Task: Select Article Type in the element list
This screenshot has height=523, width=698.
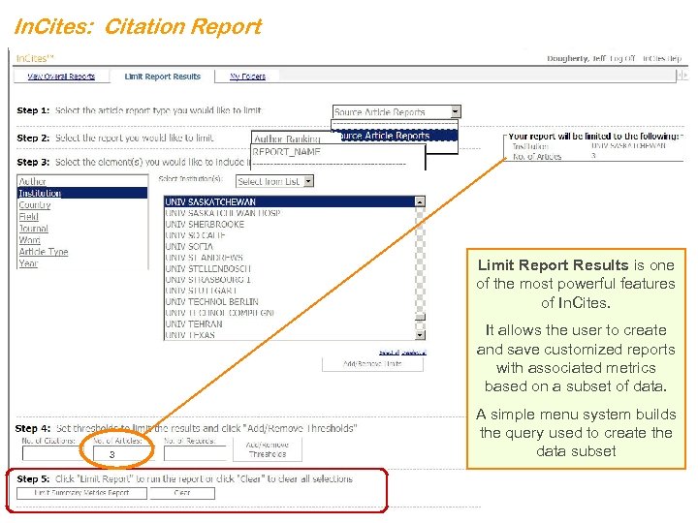Action: coord(44,251)
